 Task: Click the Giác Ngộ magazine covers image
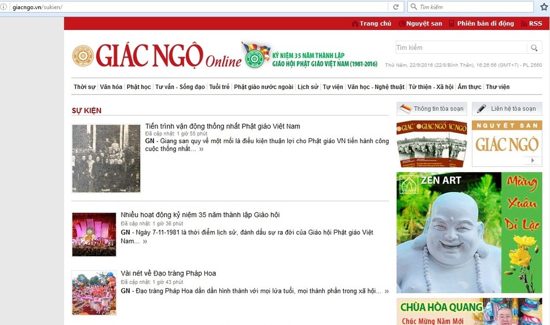tap(432, 144)
